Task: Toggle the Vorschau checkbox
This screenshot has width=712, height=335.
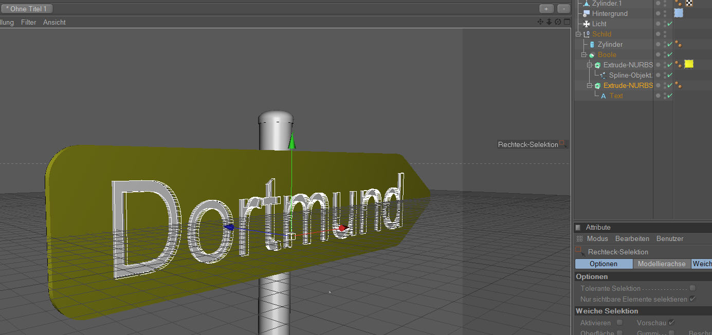Action: pyautogui.click(x=671, y=323)
